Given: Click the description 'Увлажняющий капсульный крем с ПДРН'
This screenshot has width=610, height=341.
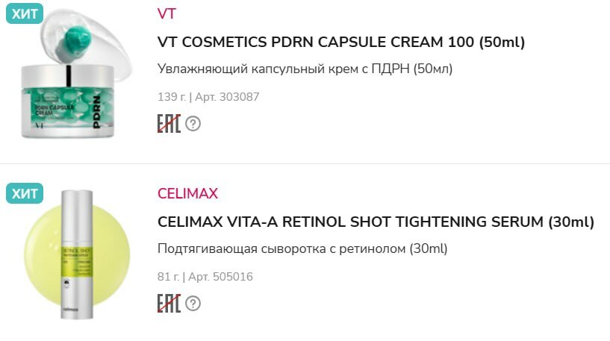Looking at the screenshot, I should click(x=305, y=69).
